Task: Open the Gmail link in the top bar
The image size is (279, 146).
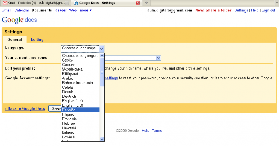Action: tap(7, 10)
